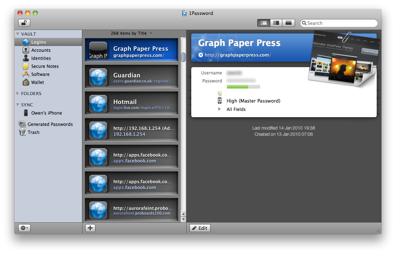Screen dimensions: 396x254
Task: Add a new item with plus button
Action: pos(90,228)
